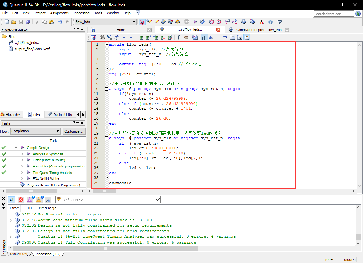The width and height of the screenshot is (363, 263).
Task: Toggle the suppressed messages filter icon
Action: click(x=48, y=200)
